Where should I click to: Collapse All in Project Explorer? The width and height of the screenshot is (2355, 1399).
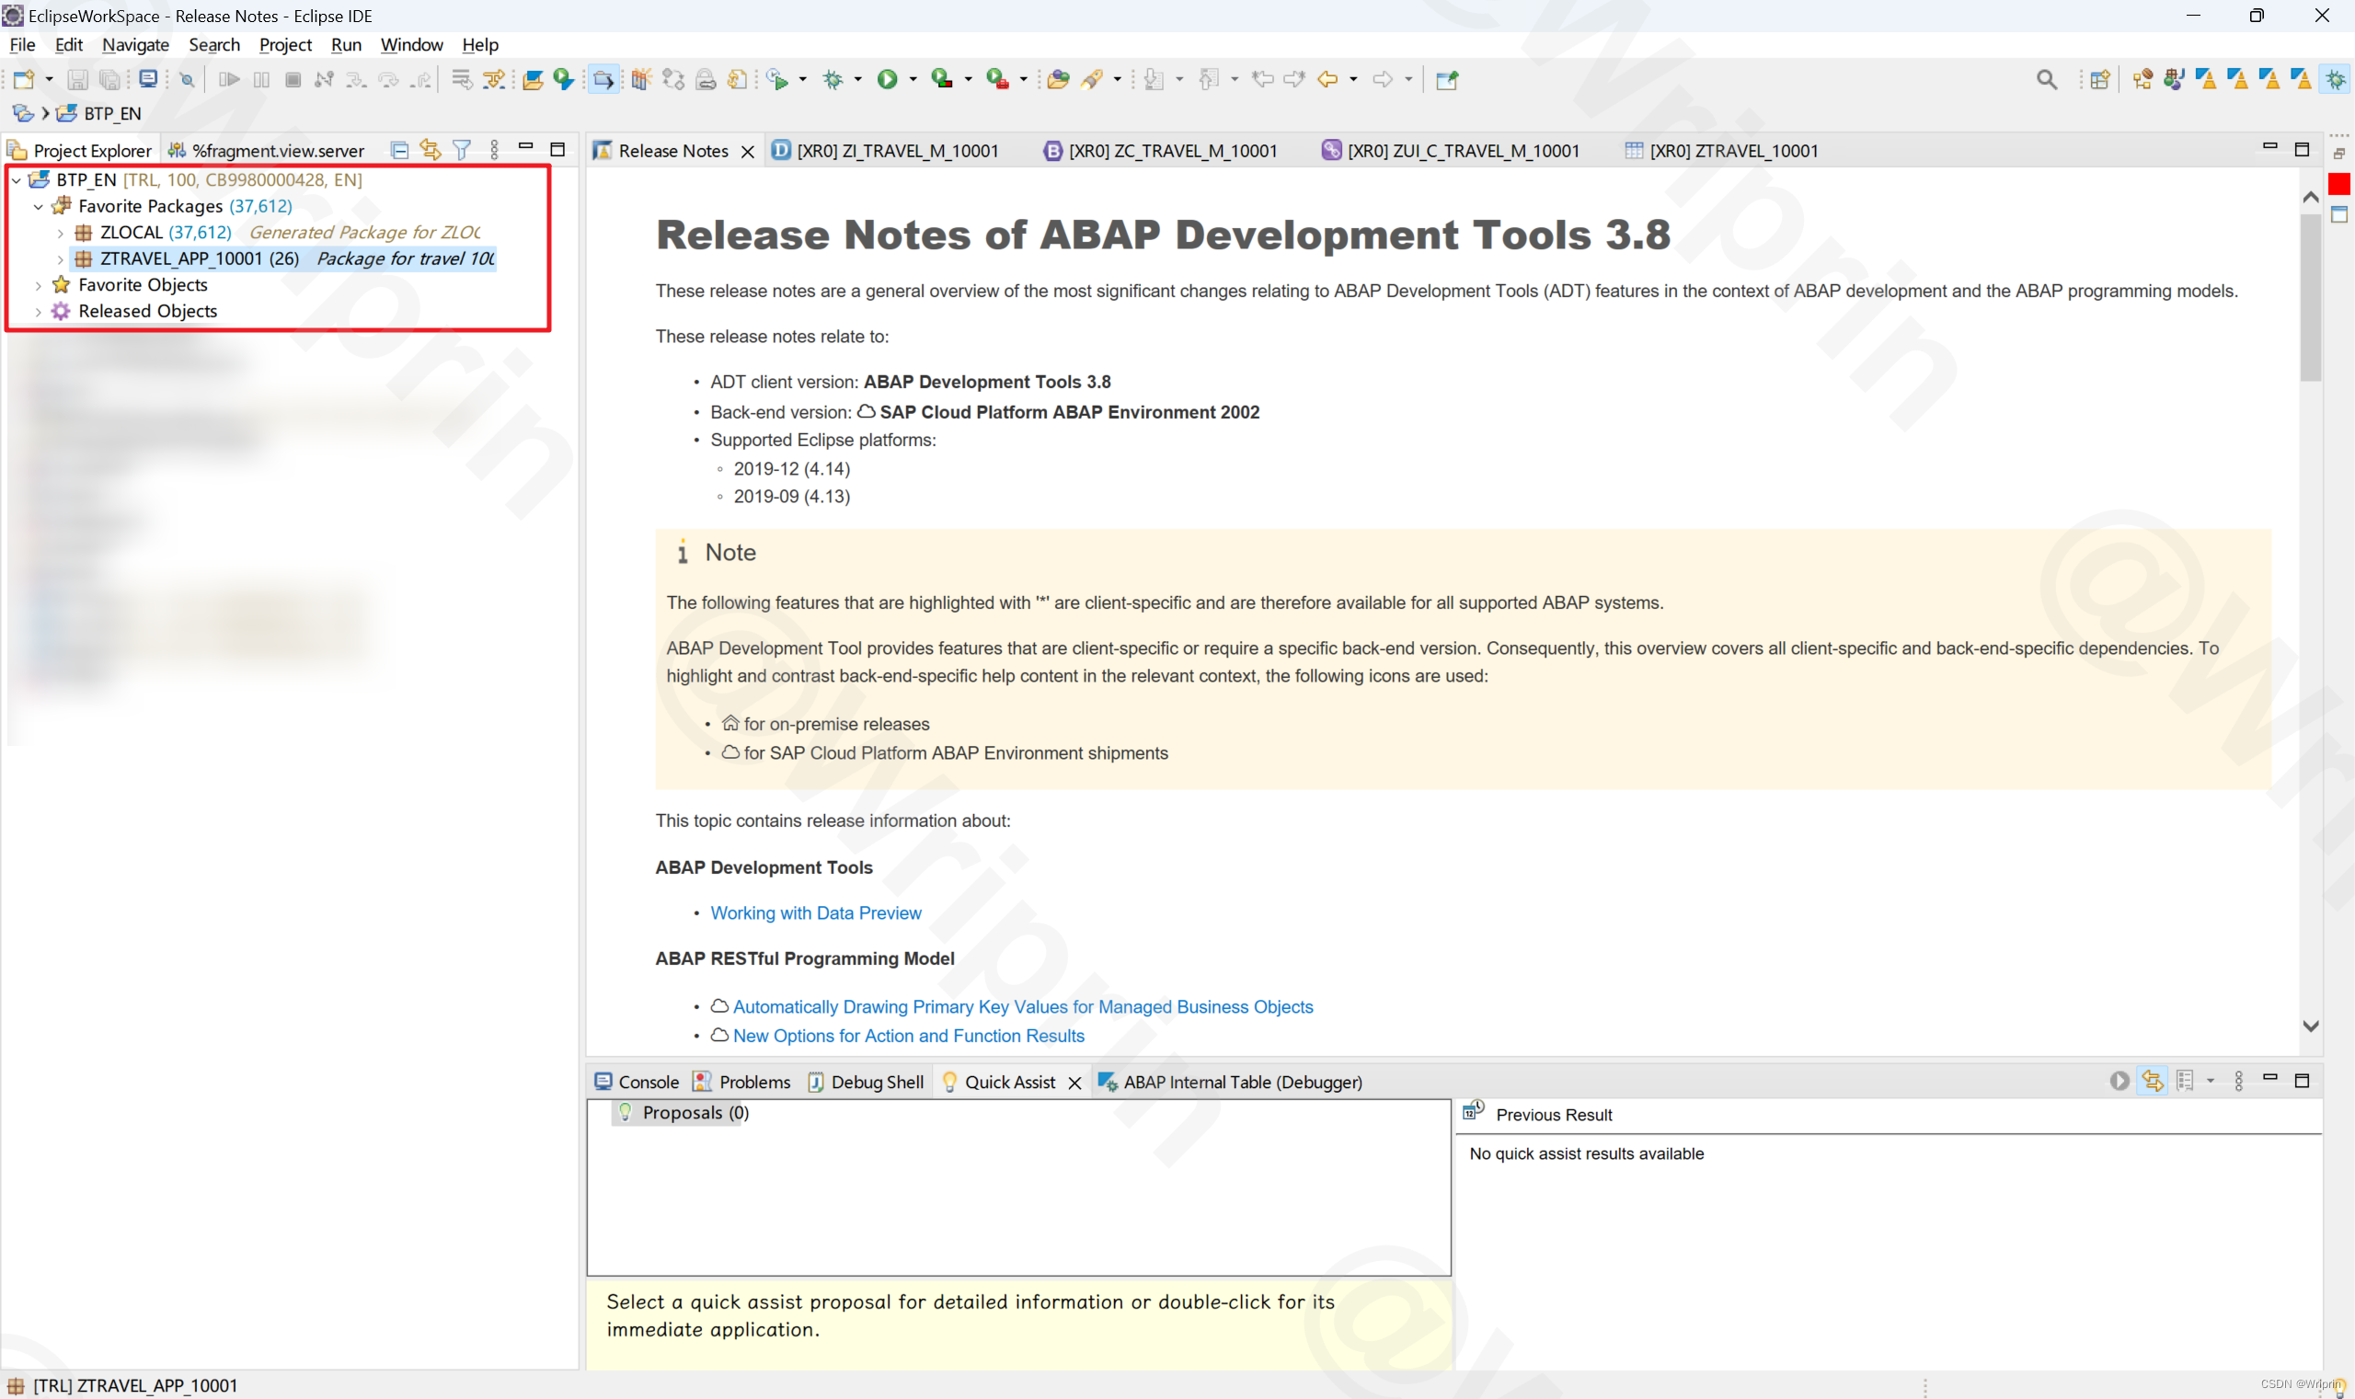coord(398,150)
